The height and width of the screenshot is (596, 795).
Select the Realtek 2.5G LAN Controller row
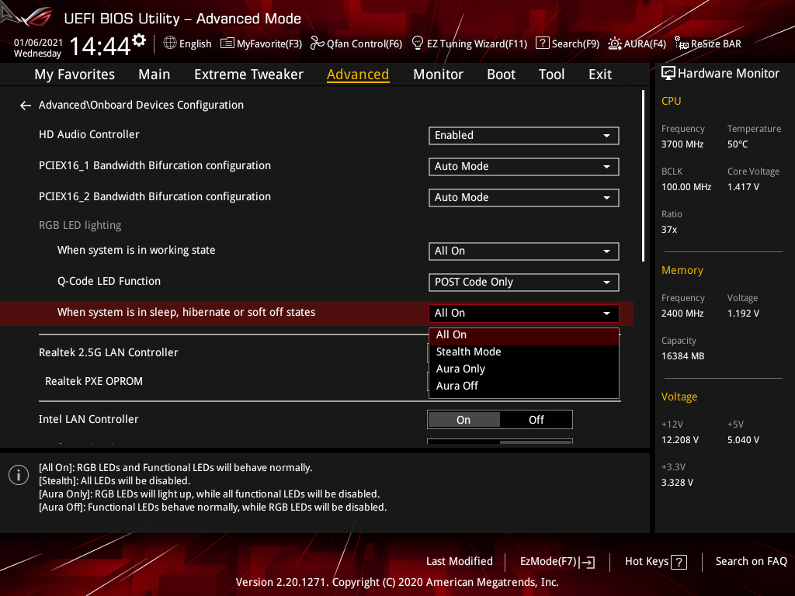pos(109,352)
